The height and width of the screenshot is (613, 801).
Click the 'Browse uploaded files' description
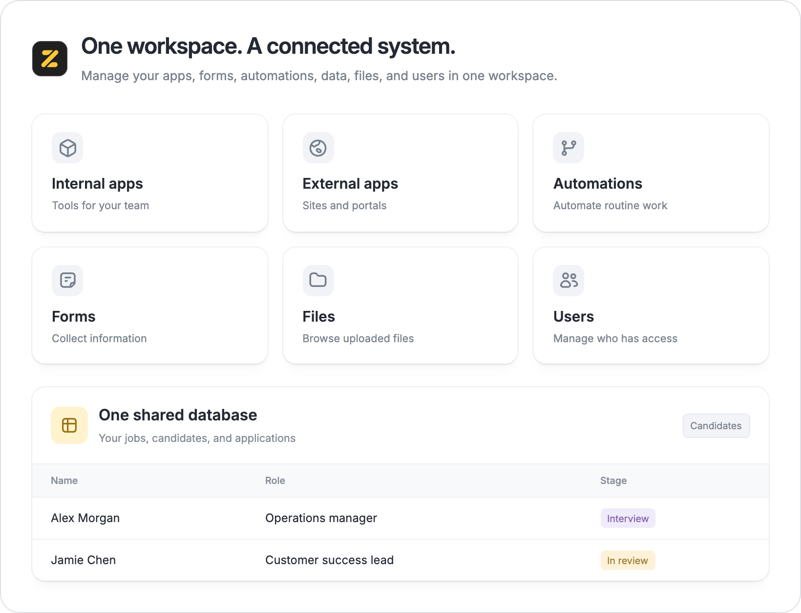click(358, 339)
